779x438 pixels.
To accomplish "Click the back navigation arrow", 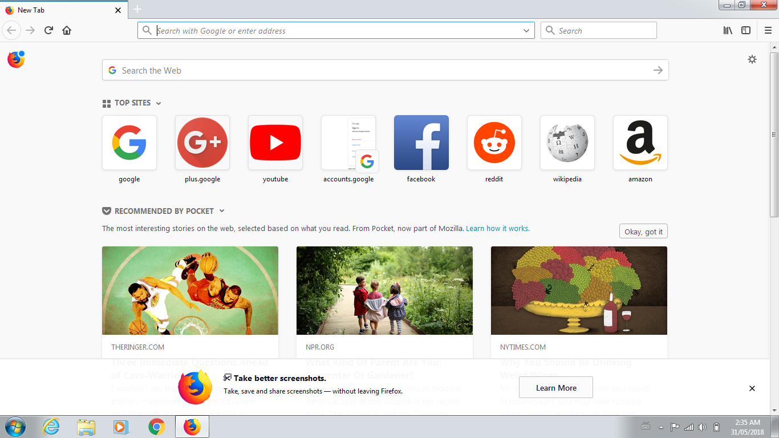I will click(11, 30).
